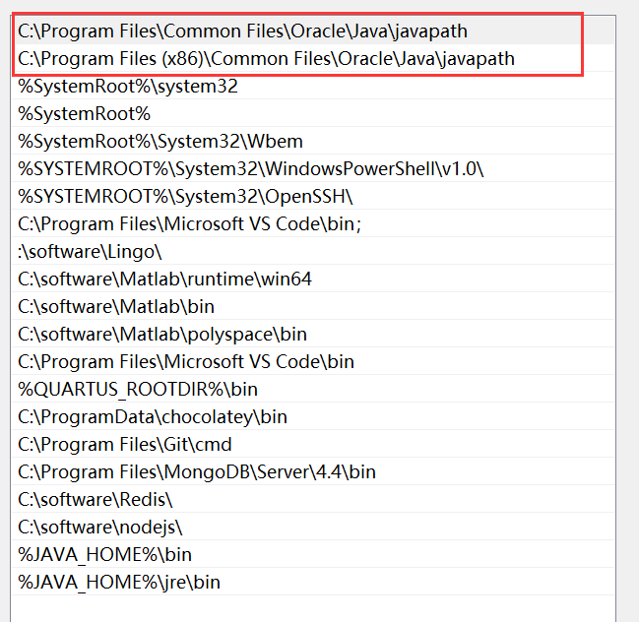Viewport: 639px width, 622px height.
Task: Select the %JAVA_HOME%\jre\bin entry
Action: [313, 582]
